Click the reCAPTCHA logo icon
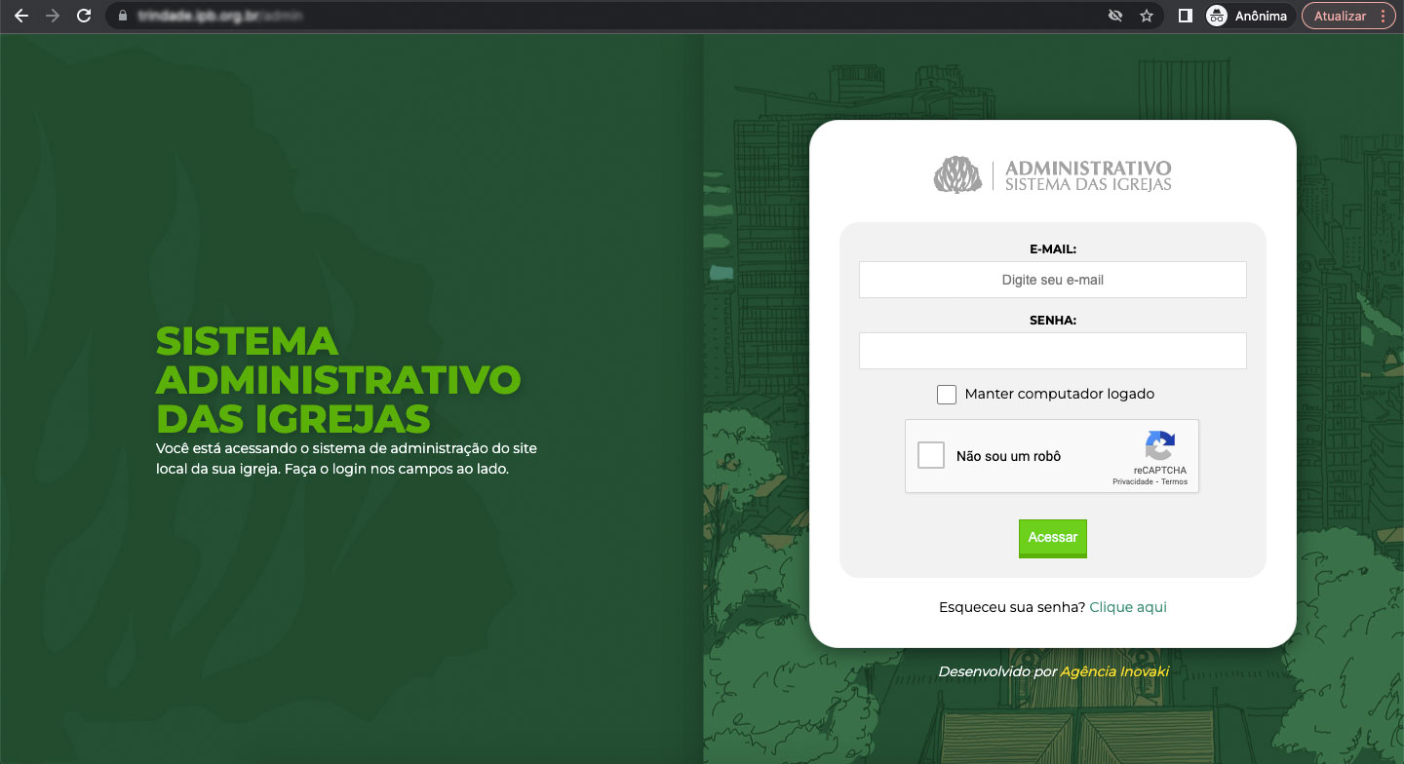The image size is (1404, 764). click(x=1159, y=446)
